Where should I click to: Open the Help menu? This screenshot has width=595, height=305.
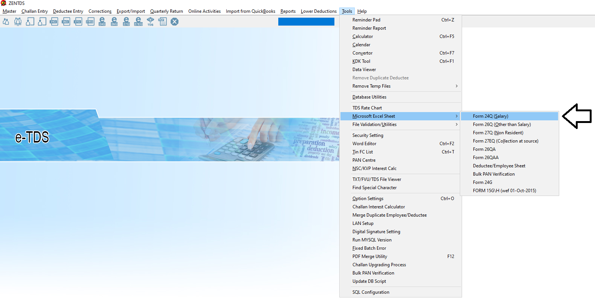(x=362, y=11)
